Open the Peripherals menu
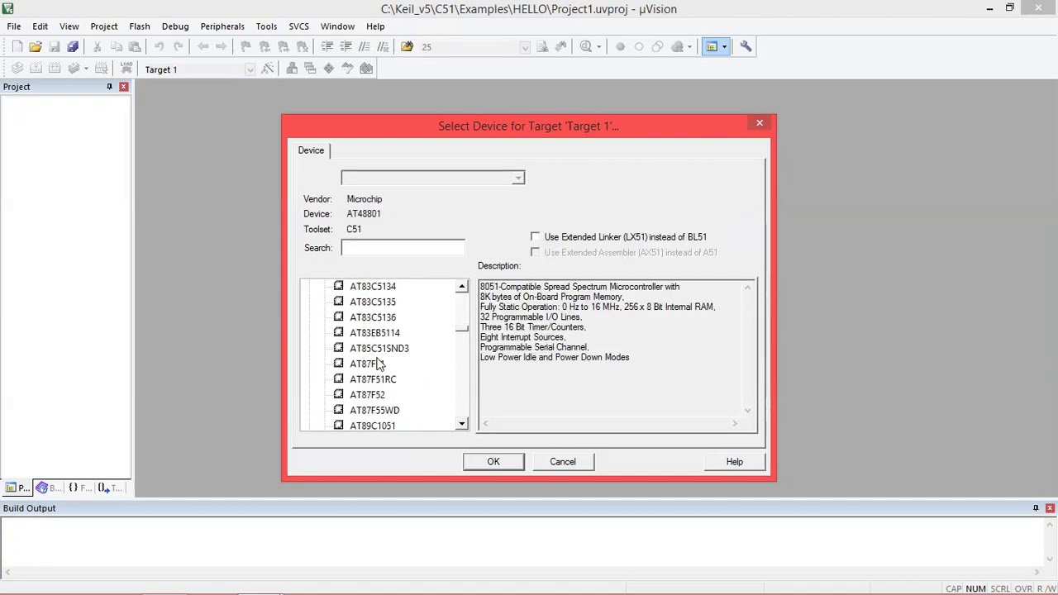 [x=222, y=26]
